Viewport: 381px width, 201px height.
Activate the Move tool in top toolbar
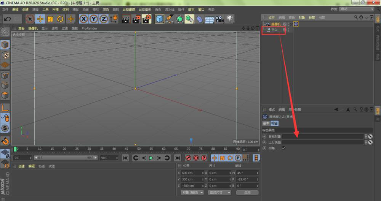point(40,19)
